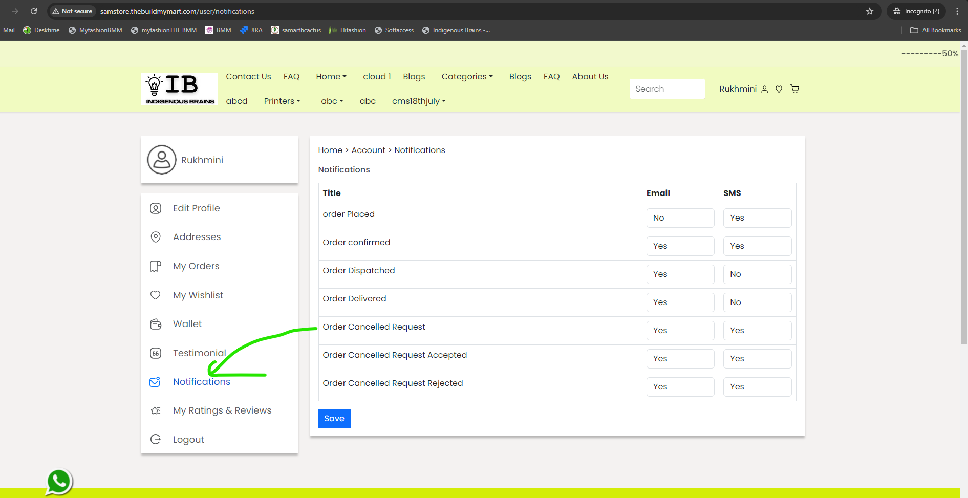Open the All Bookmarks folder
Viewport: 968px width, 498px height.
[x=935, y=30]
